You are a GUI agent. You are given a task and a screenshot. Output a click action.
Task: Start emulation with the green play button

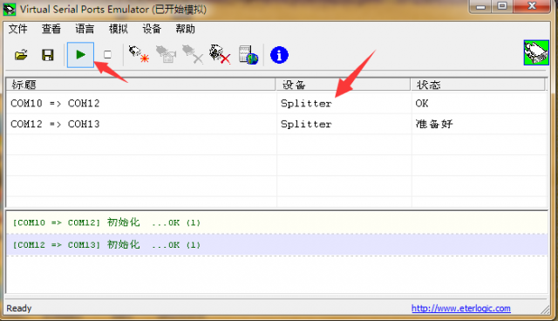point(80,54)
